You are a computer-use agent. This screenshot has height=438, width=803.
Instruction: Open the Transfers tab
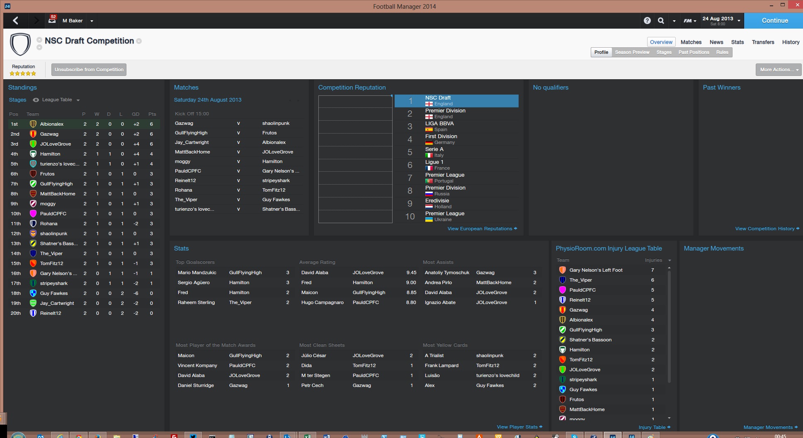tap(763, 42)
